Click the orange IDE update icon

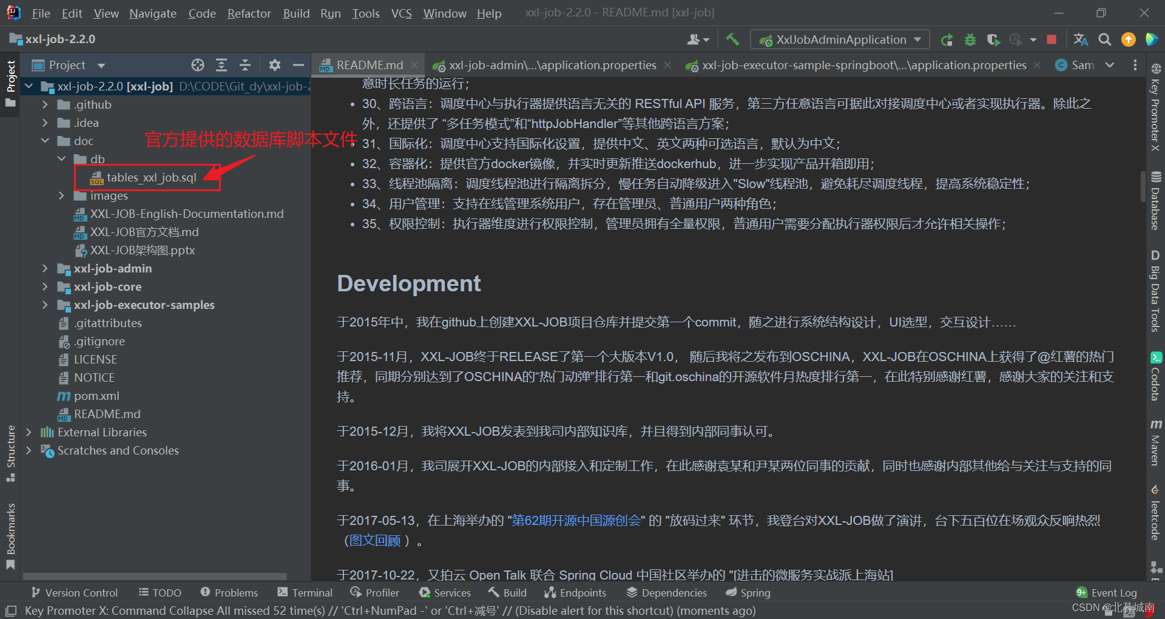[1128, 40]
